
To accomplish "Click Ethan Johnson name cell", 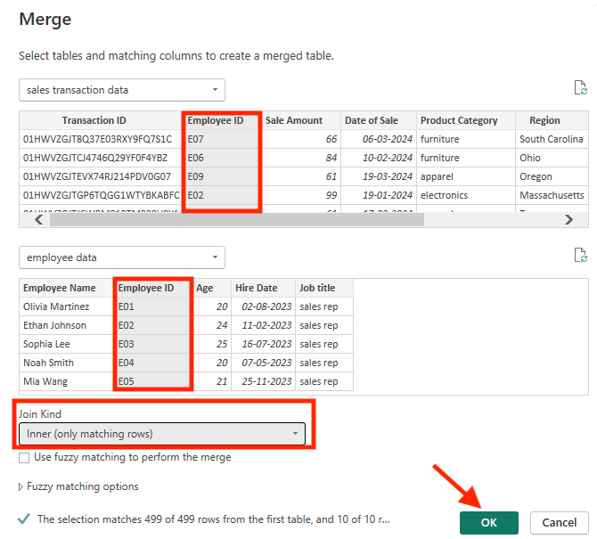I will [x=66, y=325].
